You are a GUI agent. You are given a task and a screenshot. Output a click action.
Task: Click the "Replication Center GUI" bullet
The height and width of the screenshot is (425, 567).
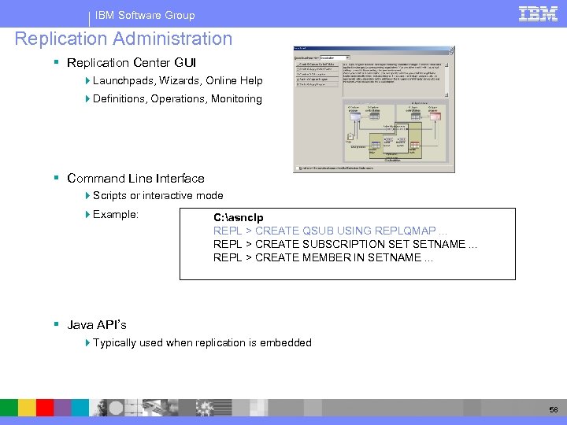pyautogui.click(x=132, y=62)
